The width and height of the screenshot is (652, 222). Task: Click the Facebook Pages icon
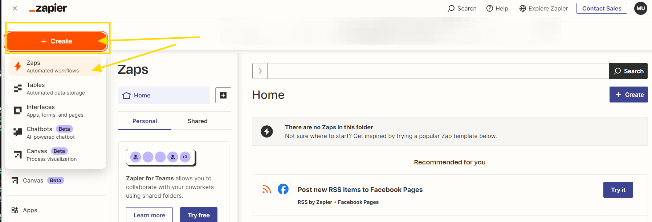click(283, 189)
